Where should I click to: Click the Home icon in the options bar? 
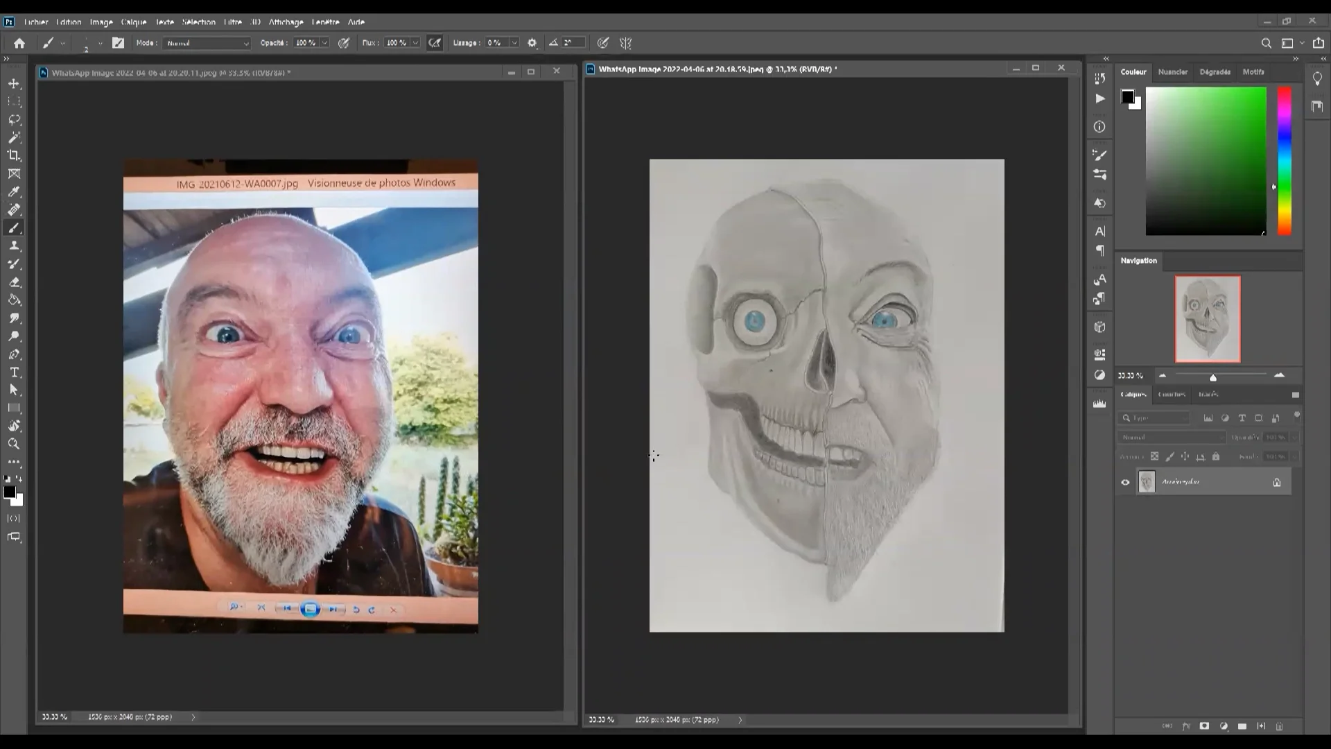click(x=19, y=42)
